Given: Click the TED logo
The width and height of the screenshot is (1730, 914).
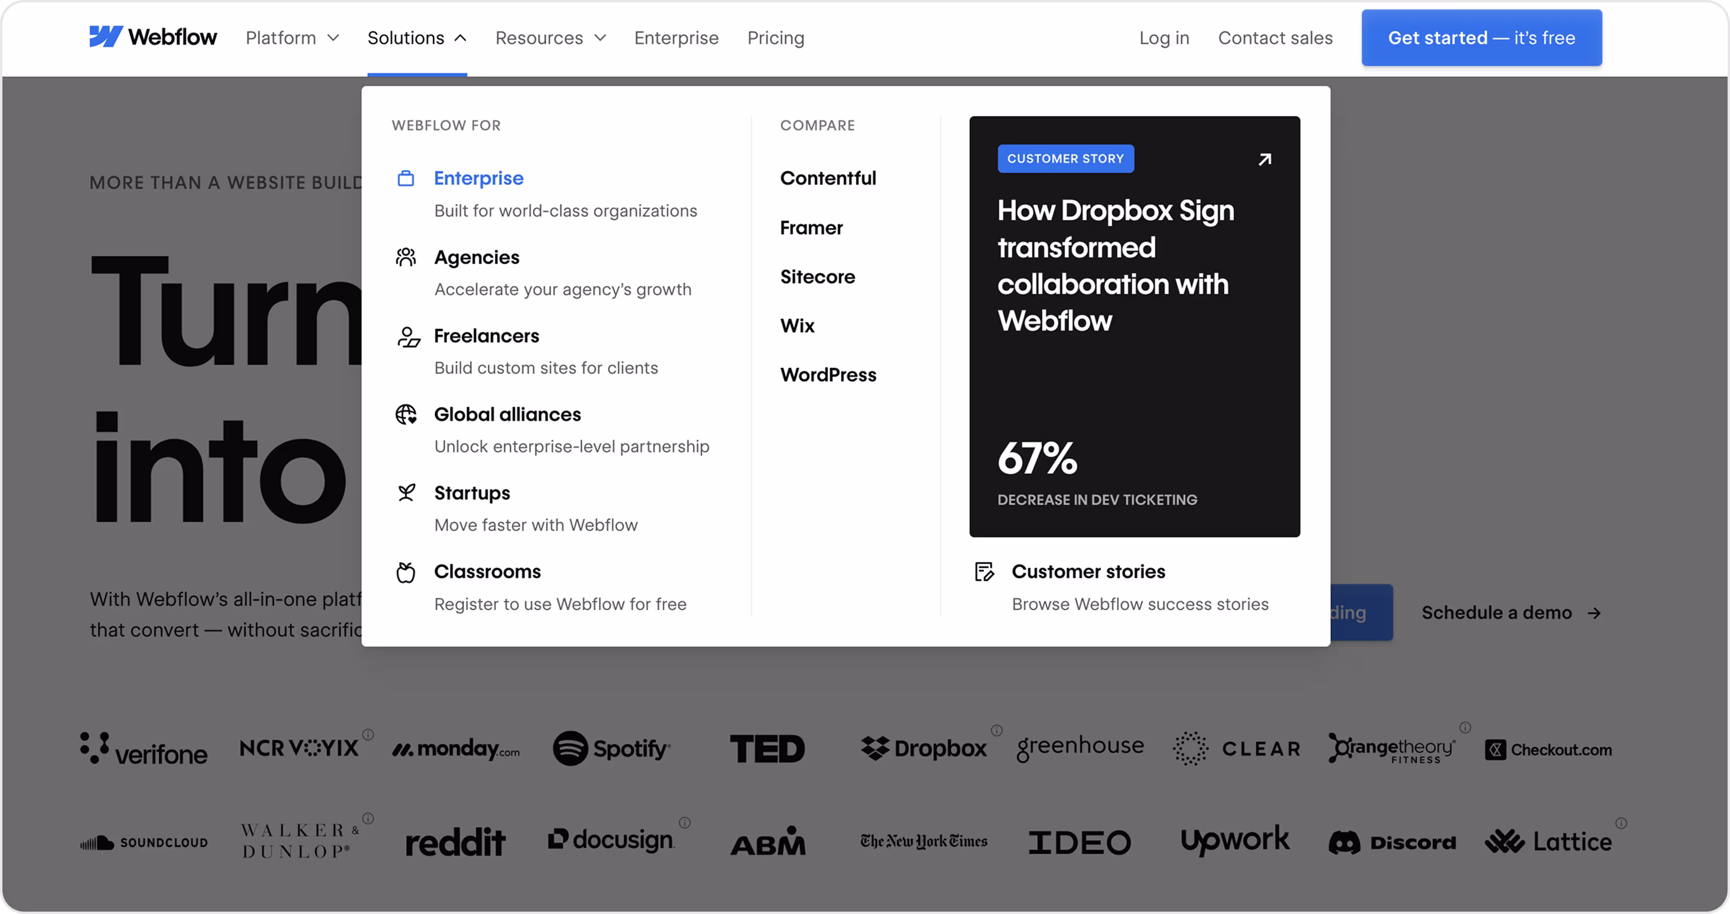Looking at the screenshot, I should (x=767, y=749).
